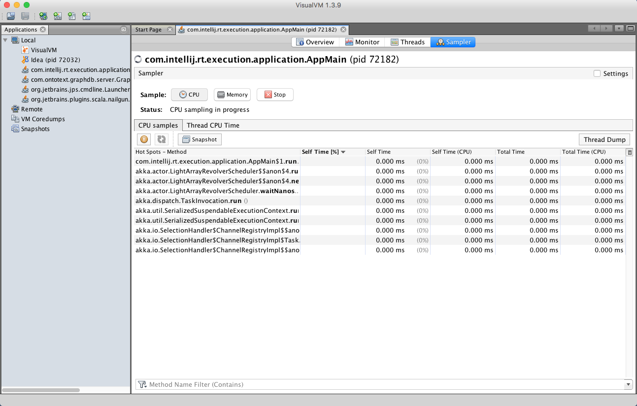Click the Snapshots node
637x406 pixels.
click(x=30, y=129)
